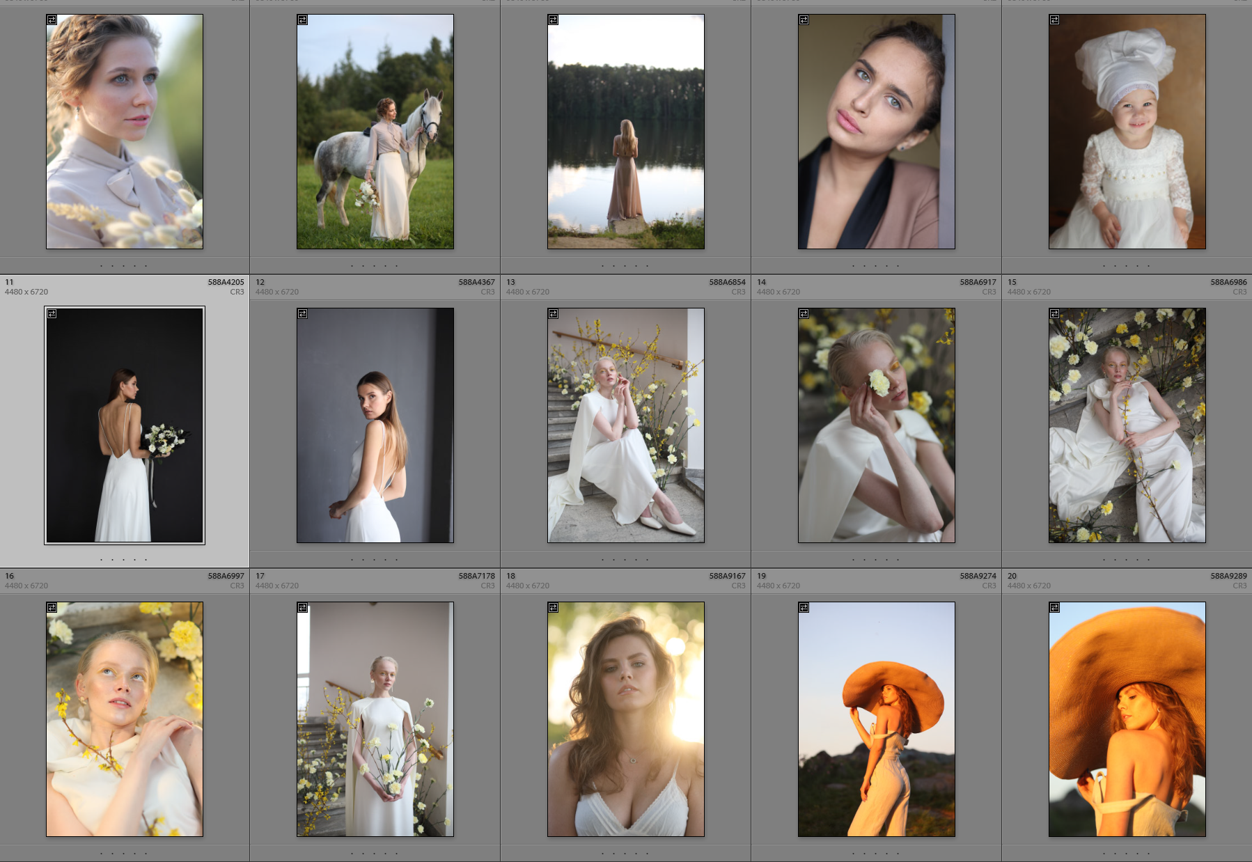The height and width of the screenshot is (862, 1252).
Task: Click the sync badge on photo 588A6997
Action: 52,608
